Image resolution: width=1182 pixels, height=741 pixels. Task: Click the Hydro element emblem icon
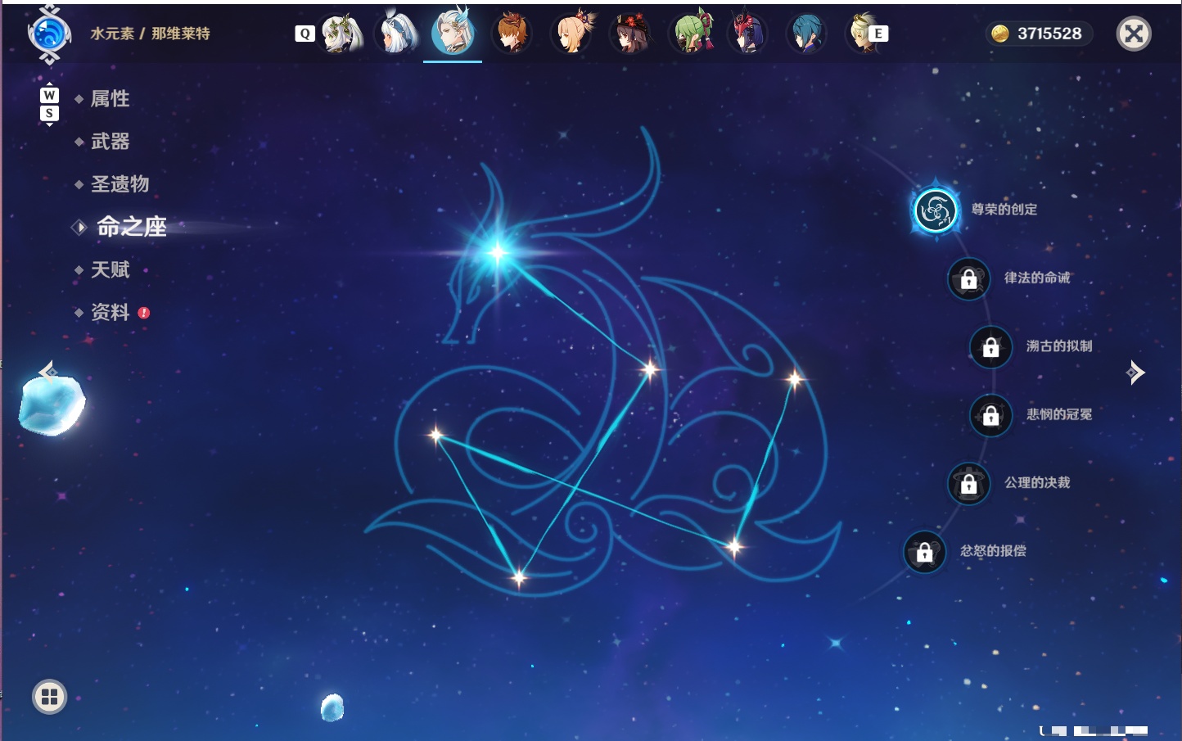[x=49, y=34]
